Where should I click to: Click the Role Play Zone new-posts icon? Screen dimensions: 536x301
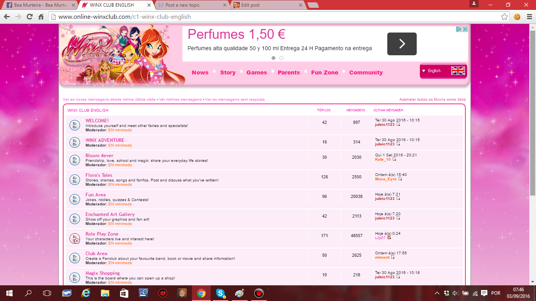click(x=75, y=238)
